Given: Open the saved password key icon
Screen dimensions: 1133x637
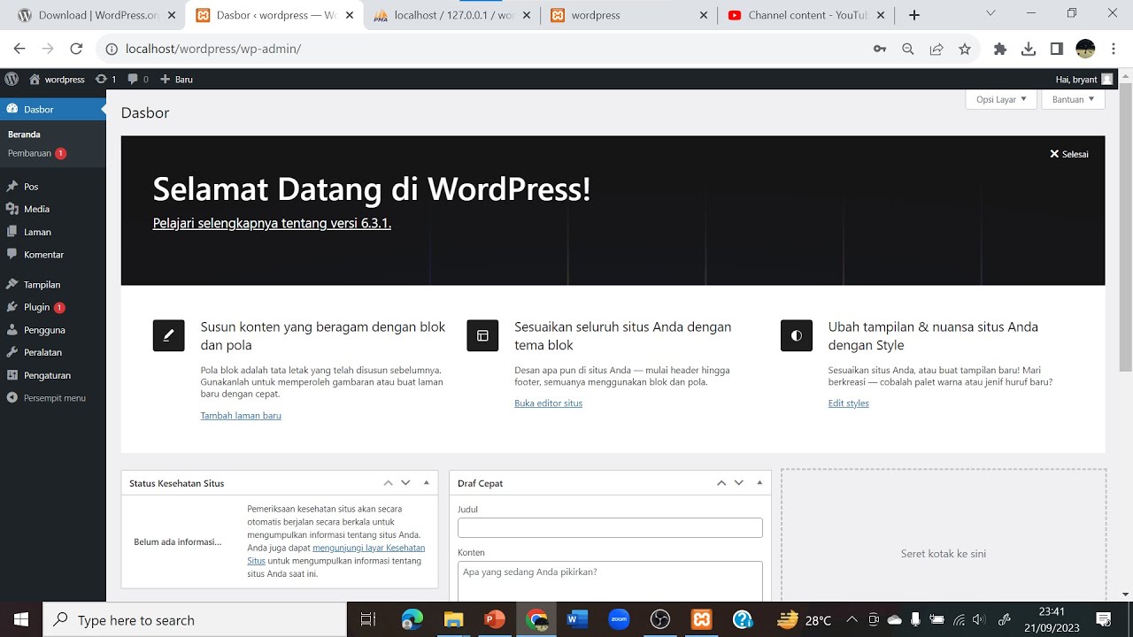Looking at the screenshot, I should (x=880, y=50).
